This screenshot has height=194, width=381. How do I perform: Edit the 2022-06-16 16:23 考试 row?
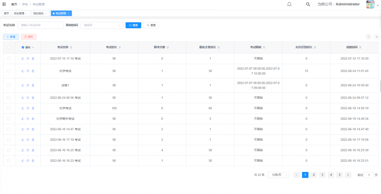pyautogui.click(x=22, y=161)
